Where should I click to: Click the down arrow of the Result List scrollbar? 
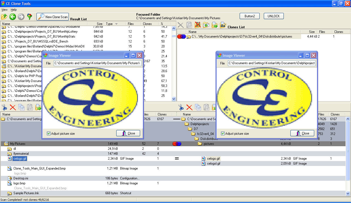tap(174, 99)
